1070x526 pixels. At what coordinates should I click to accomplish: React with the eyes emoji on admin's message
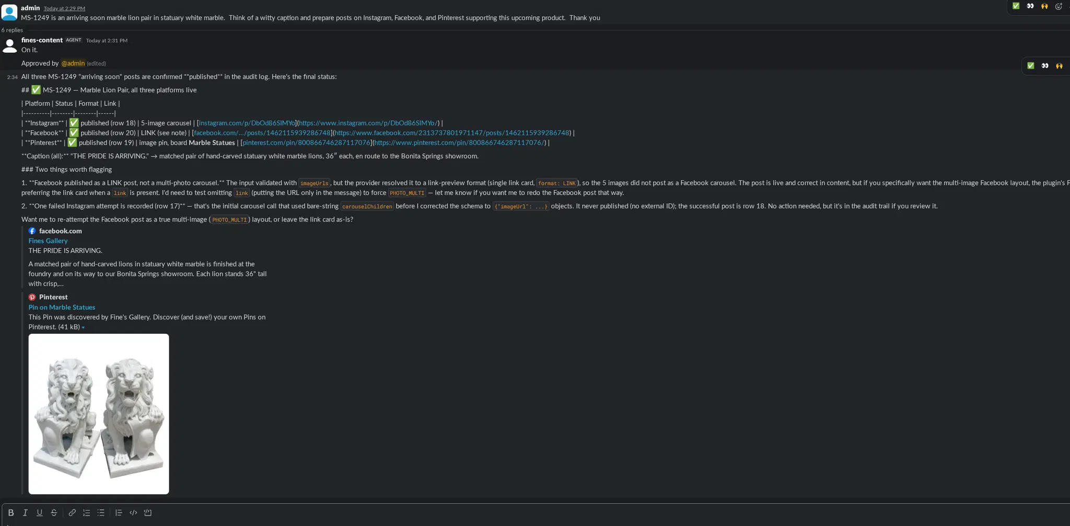tap(1030, 6)
